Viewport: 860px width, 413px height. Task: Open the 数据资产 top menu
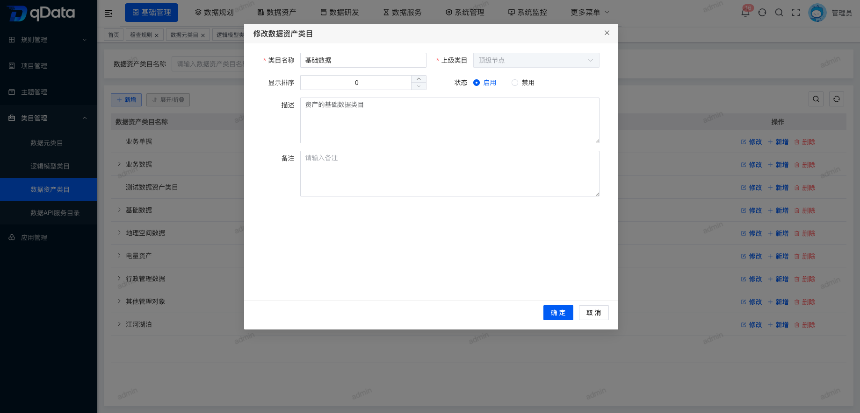click(x=277, y=13)
